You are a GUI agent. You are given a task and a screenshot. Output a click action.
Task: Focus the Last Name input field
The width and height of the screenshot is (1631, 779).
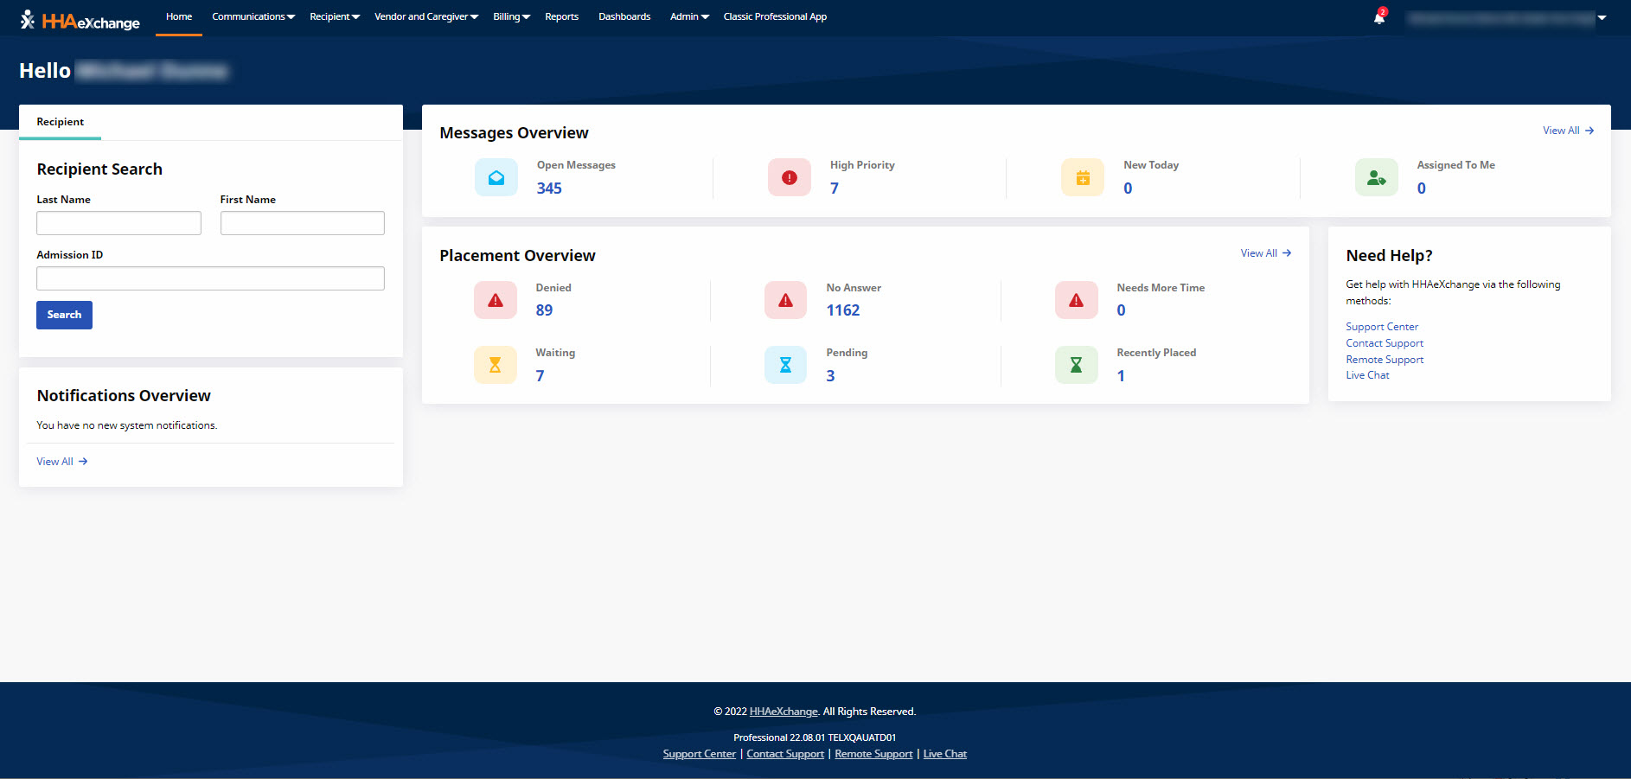pos(118,223)
